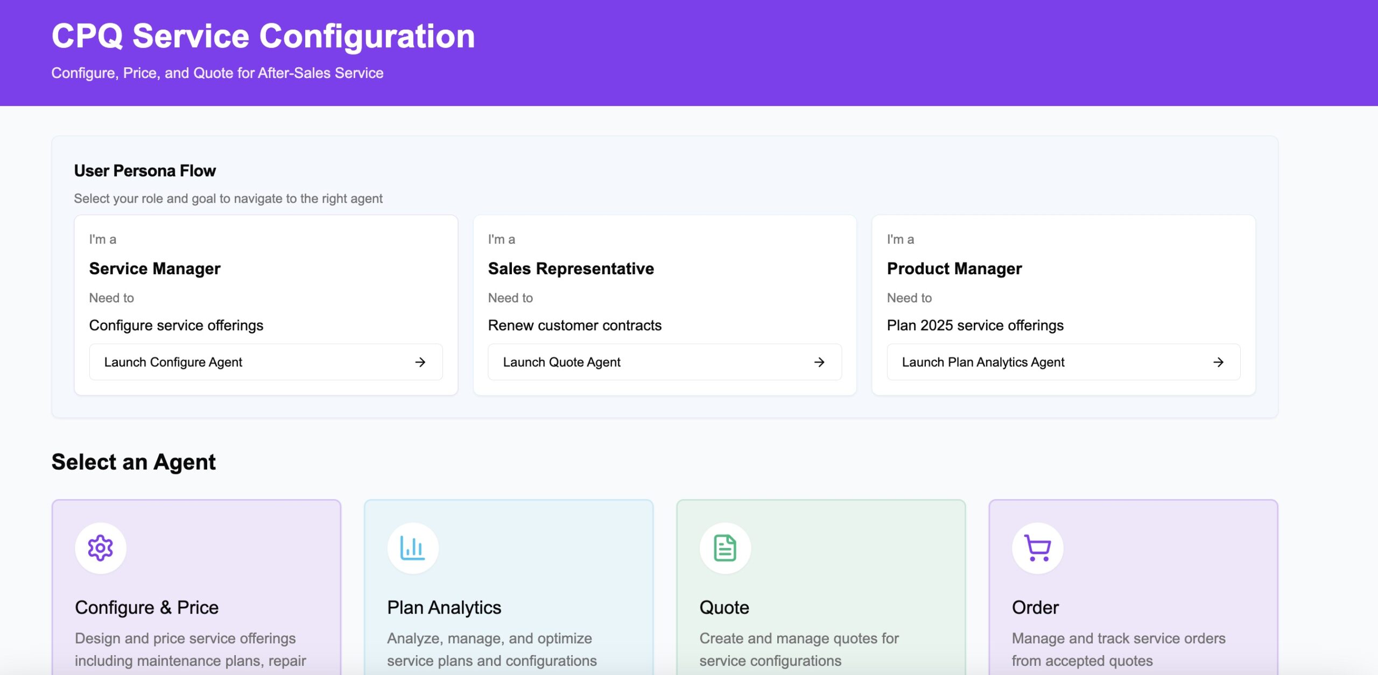The width and height of the screenshot is (1378, 675).
Task: Click 'Select your role and goal' description
Action: coord(228,198)
